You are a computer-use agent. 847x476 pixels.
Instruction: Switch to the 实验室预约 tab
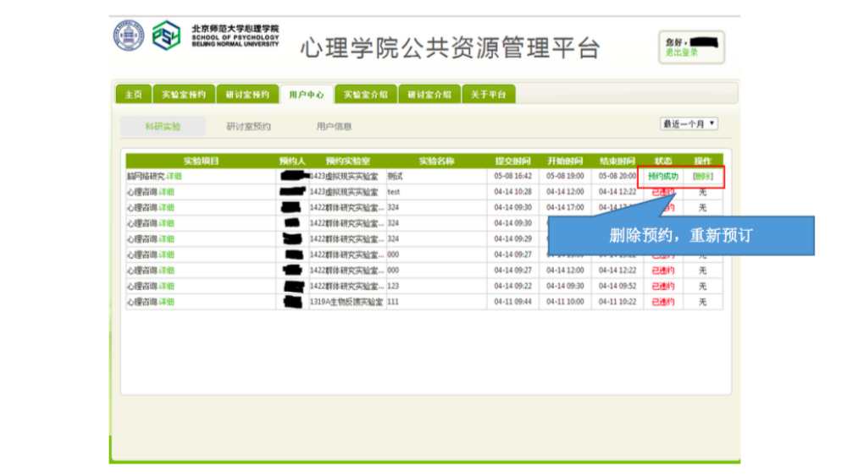pos(184,95)
